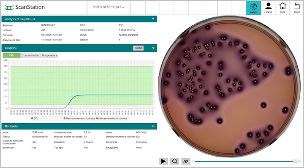Toggle Minimum number of colonies legend entry

point(111,118)
